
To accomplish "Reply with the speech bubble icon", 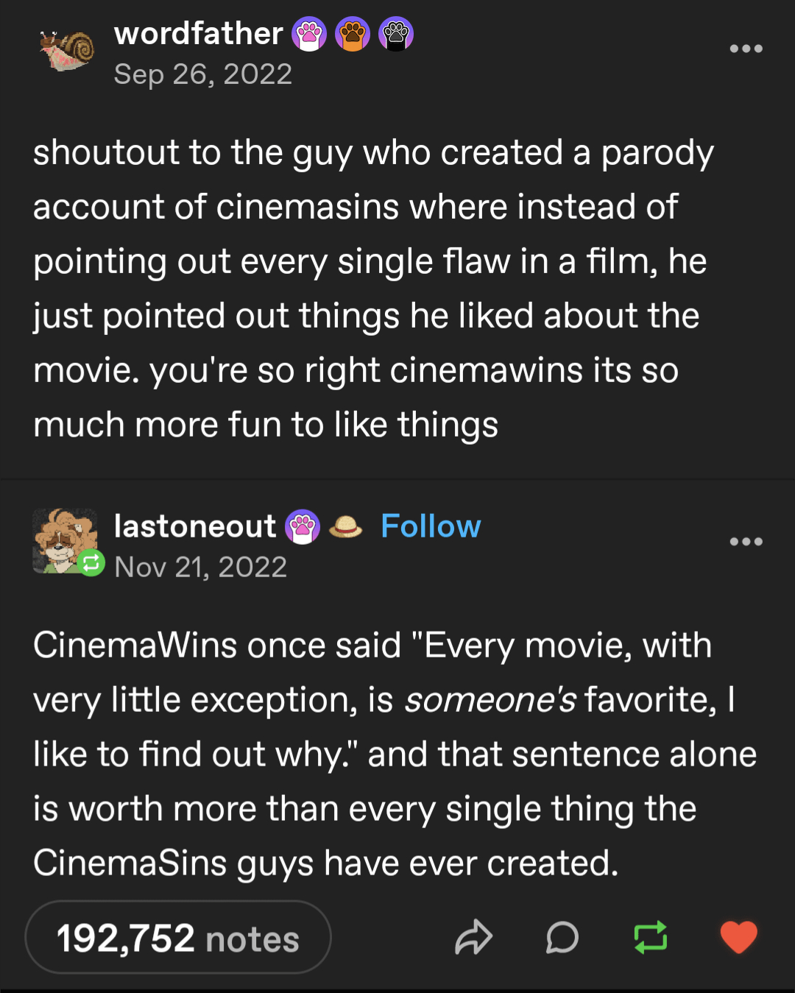I will [562, 938].
